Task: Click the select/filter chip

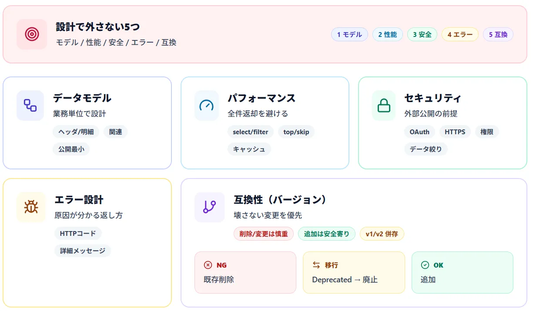Action: pos(250,132)
